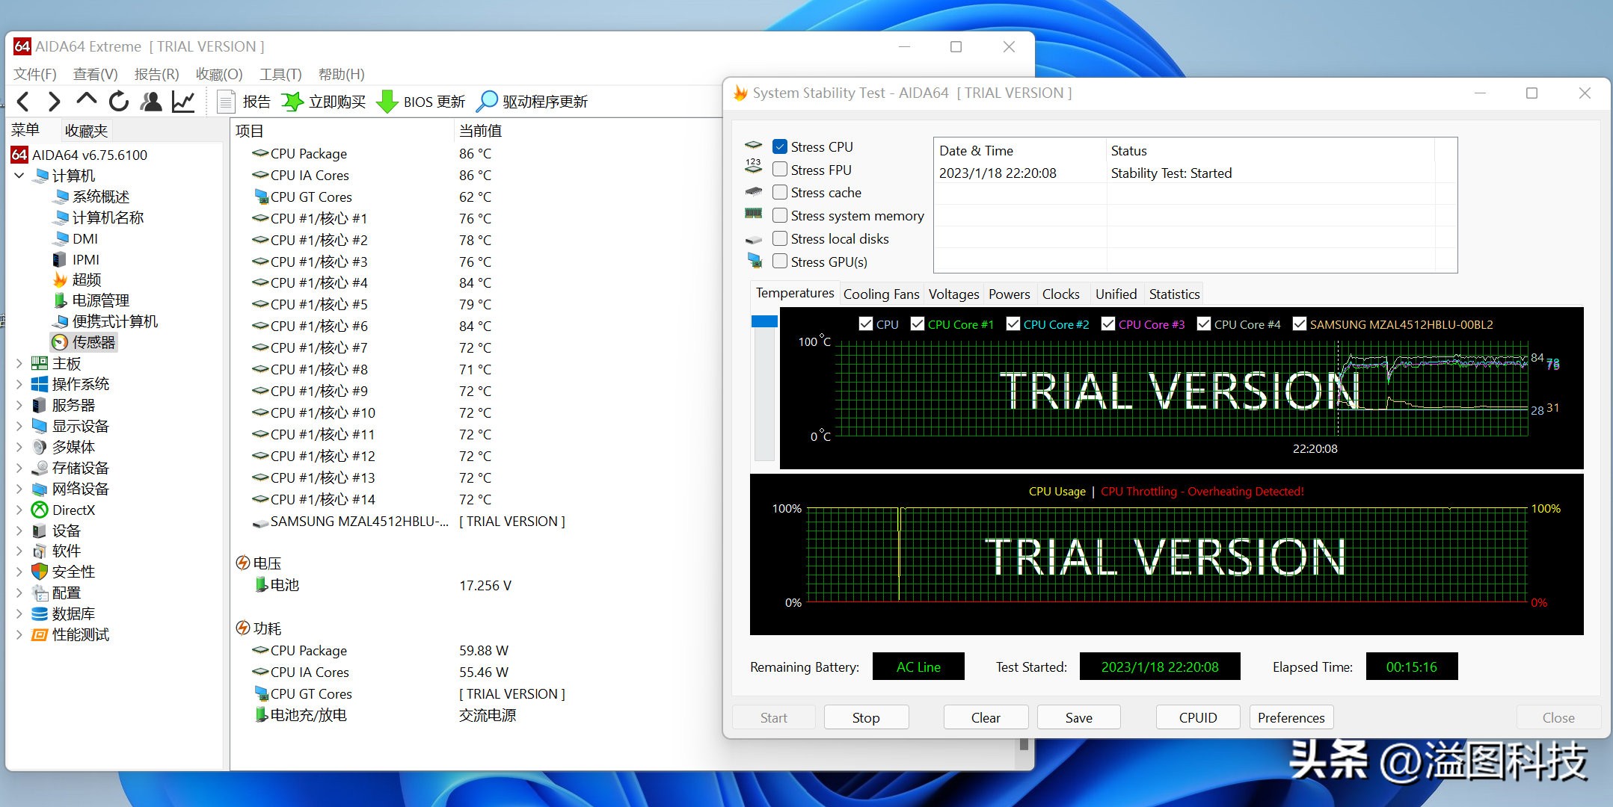Viewport: 1613px width, 807px height.
Task: Click the refresh icon in toolbar
Action: [118, 102]
